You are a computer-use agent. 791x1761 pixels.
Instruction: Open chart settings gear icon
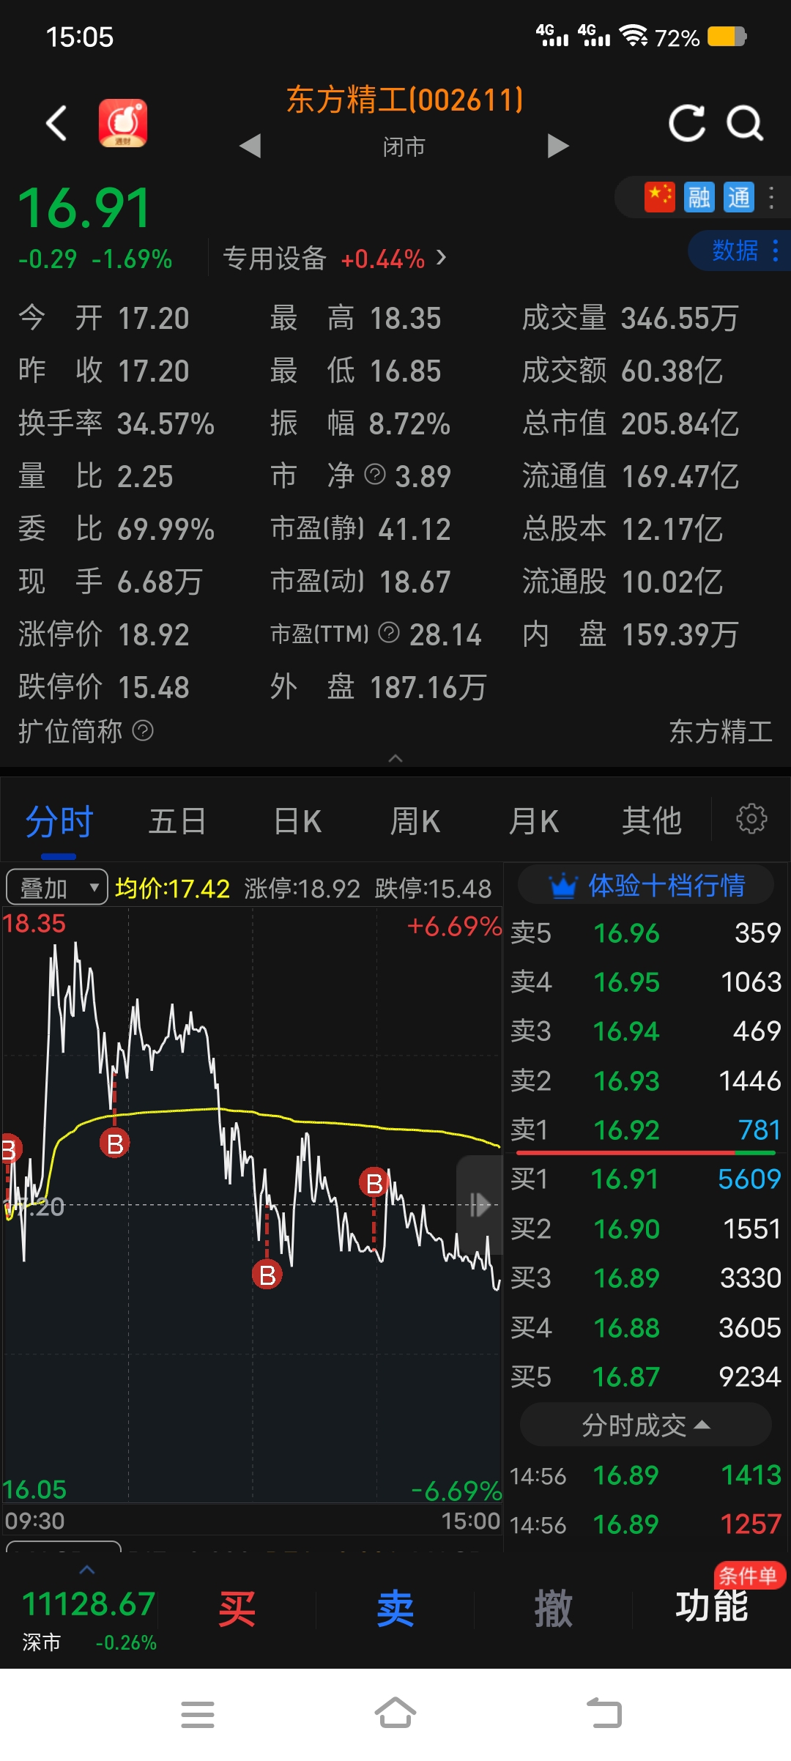(751, 819)
